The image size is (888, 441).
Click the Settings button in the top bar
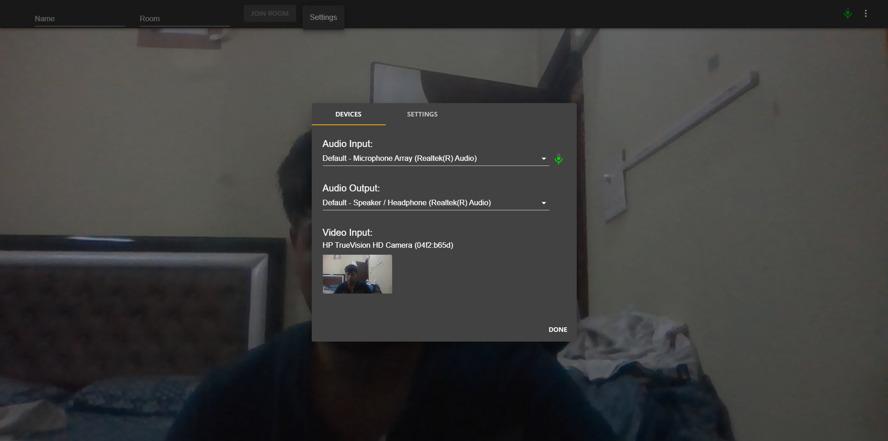pos(323,17)
